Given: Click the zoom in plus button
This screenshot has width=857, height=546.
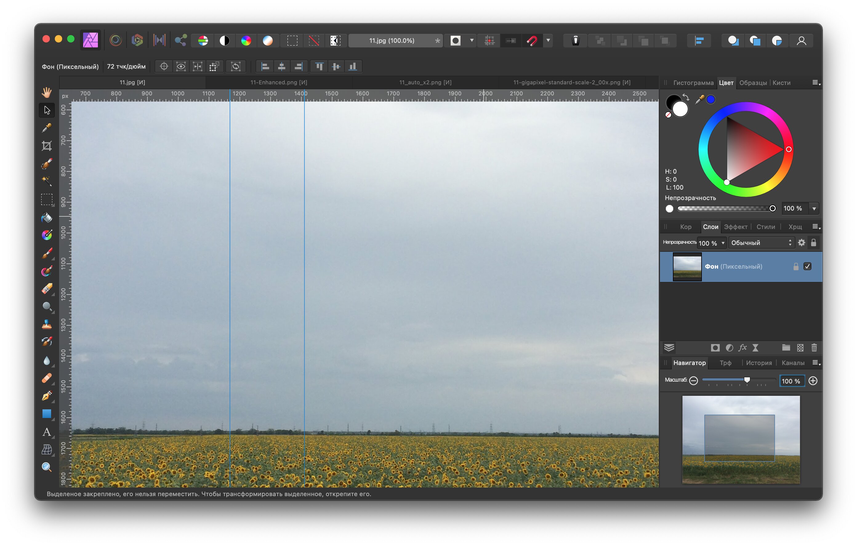Looking at the screenshot, I should (812, 380).
